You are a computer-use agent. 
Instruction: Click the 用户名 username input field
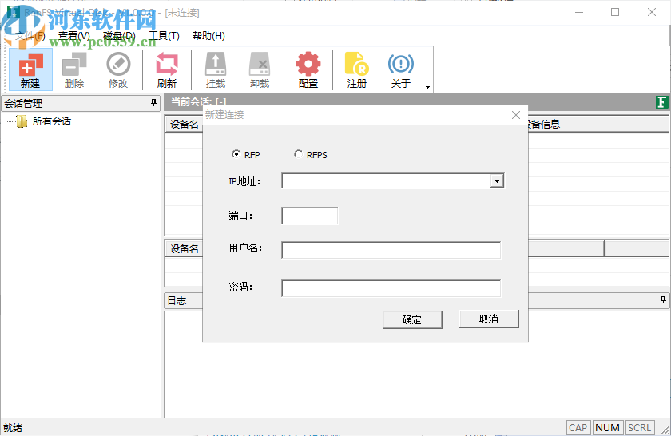[x=391, y=250]
